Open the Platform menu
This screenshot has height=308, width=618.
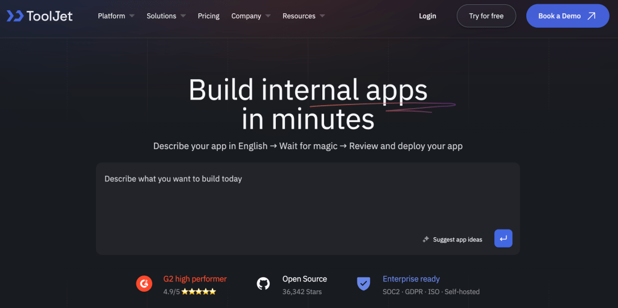coord(112,16)
